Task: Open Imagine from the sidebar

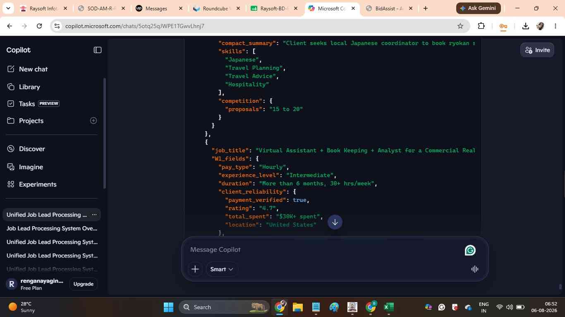Action: [x=25, y=167]
